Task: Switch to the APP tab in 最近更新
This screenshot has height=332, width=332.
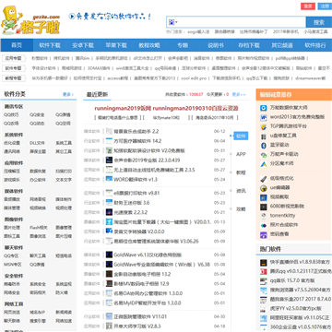Action: [241, 154]
